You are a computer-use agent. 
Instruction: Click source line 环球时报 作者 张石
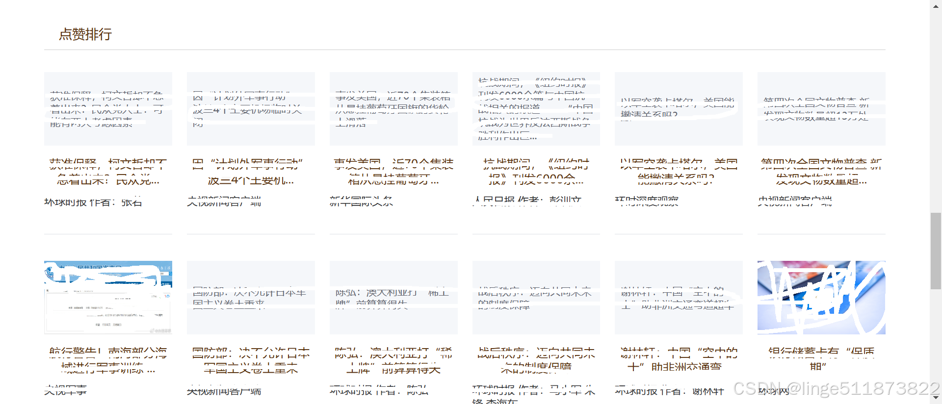(x=93, y=202)
